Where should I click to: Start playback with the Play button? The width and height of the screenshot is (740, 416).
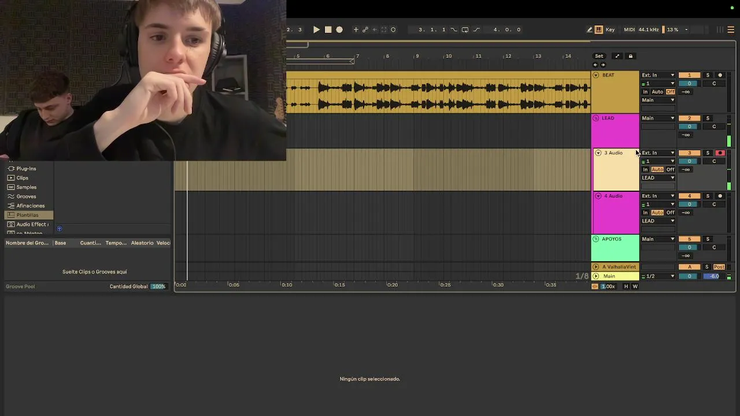(x=316, y=29)
